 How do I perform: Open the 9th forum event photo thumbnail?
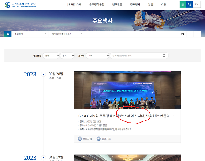point(127,90)
